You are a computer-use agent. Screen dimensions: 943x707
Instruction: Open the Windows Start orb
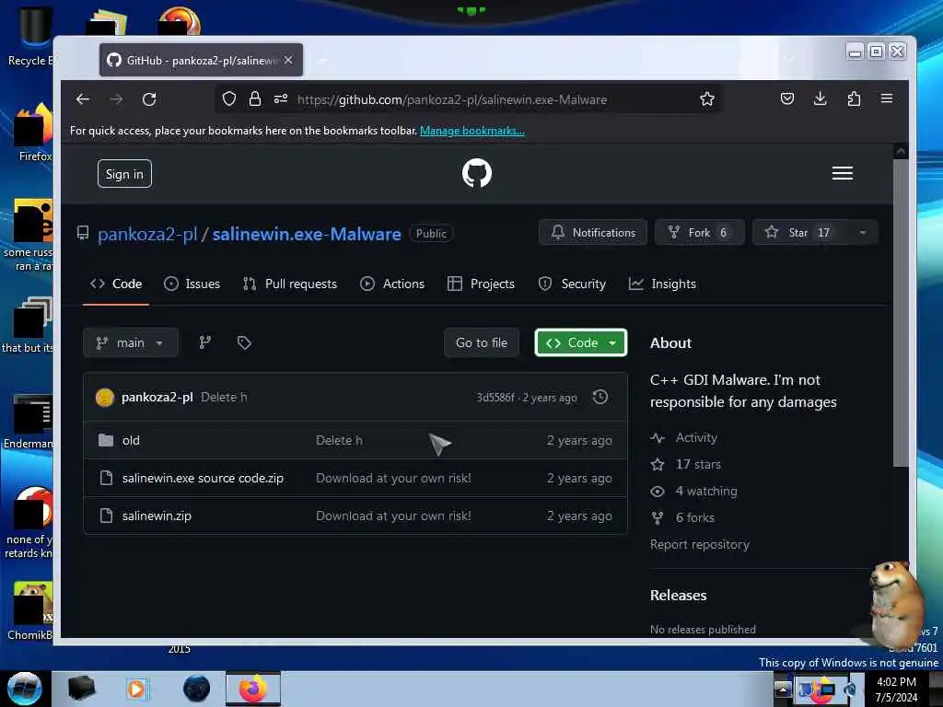point(24,689)
